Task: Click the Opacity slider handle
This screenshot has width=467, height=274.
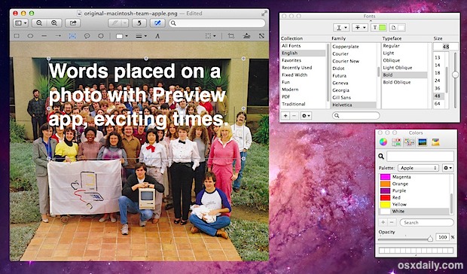Action: click(430, 239)
